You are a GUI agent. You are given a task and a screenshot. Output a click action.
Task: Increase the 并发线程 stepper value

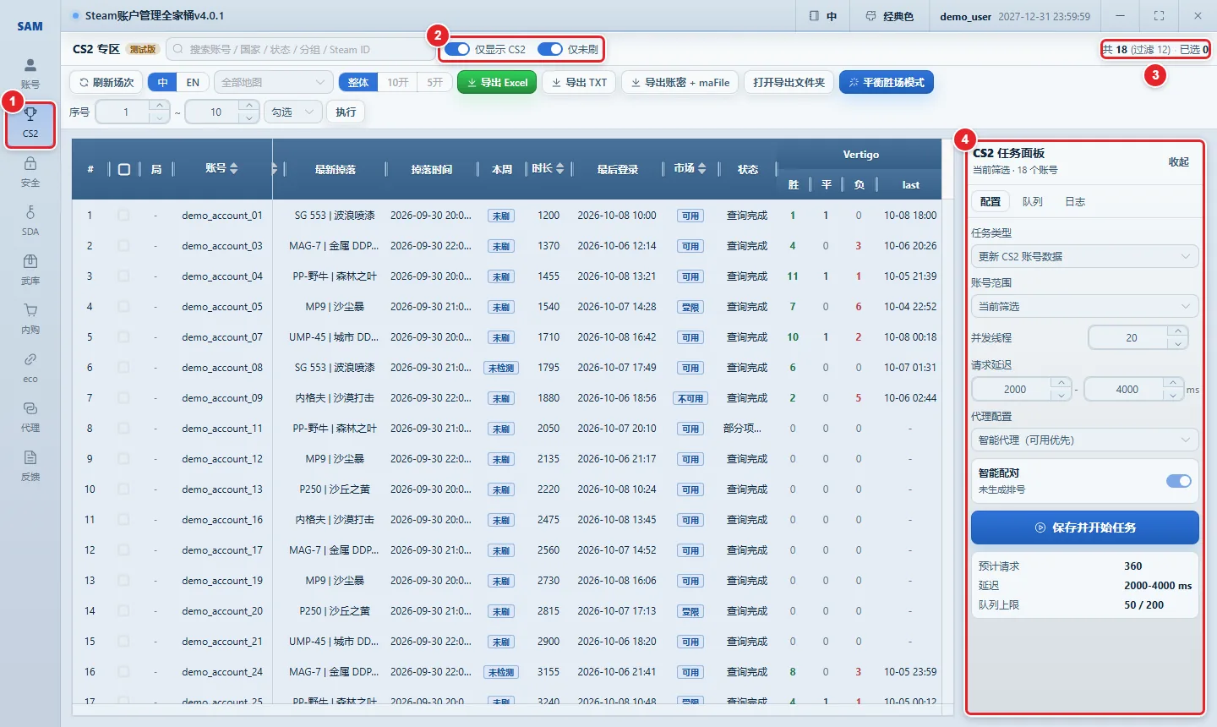tap(1178, 331)
